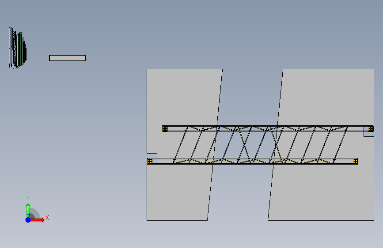Select the lower horizontal truss chord

[253, 162]
